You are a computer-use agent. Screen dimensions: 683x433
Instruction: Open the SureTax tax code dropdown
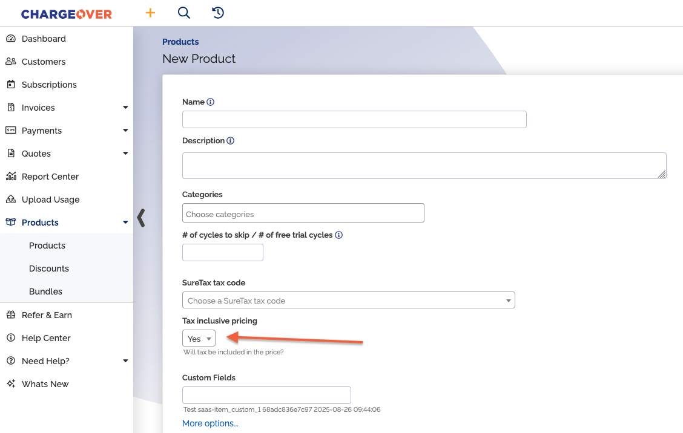[x=348, y=301]
